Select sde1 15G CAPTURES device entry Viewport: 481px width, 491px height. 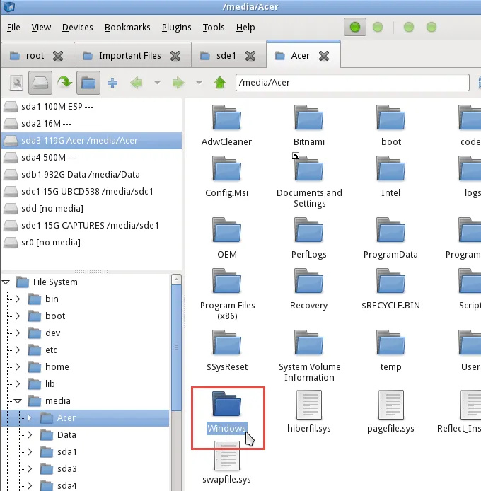coord(90,225)
